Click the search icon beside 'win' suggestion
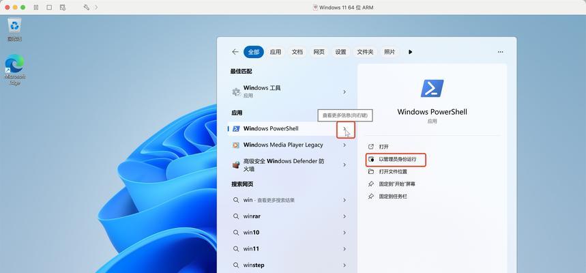 (236, 200)
